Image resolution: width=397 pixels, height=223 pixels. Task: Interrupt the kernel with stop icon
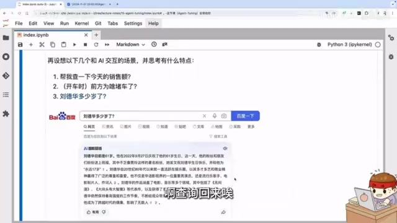click(x=86, y=45)
